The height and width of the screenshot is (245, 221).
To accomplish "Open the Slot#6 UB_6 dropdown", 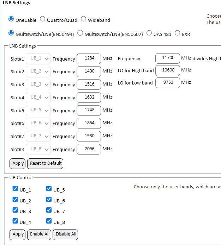I will coord(38,123).
